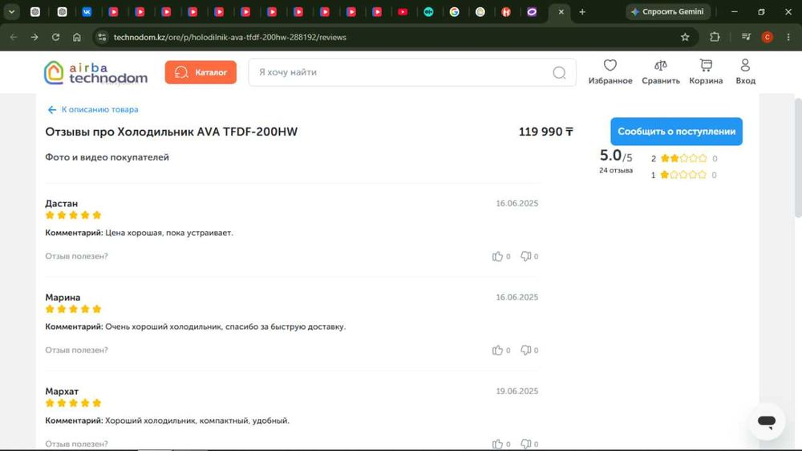Click the page vertical scrollbar thumb
Viewport: 802px width, 451px height.
[797, 157]
